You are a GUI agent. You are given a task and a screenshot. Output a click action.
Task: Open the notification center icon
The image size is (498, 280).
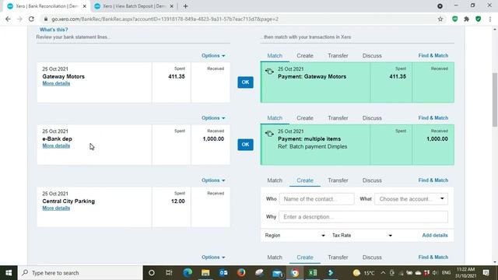(x=486, y=273)
